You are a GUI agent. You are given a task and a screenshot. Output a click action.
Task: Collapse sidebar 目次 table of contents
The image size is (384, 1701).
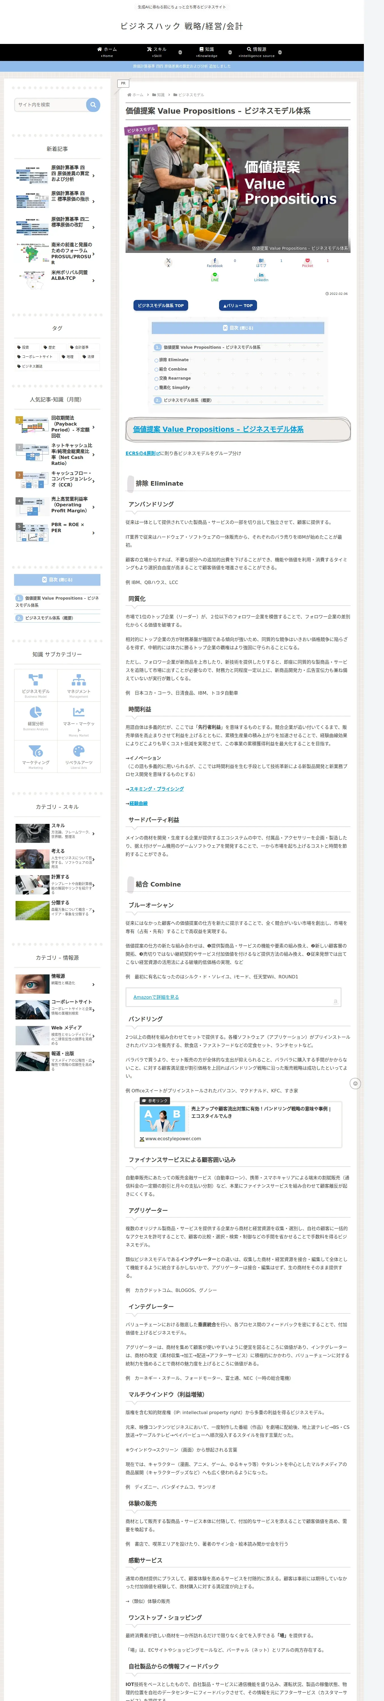58,580
